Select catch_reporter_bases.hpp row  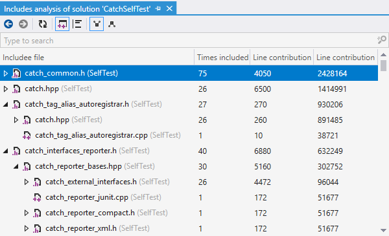point(189,166)
